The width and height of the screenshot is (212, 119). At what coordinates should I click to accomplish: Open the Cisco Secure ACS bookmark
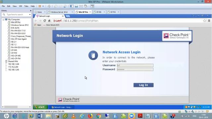click(x=51, y=25)
